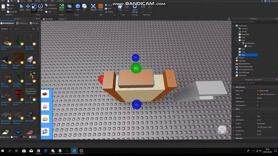Open the FILE menu
Screen dimensions: 278x156
pyautogui.click(x=3, y=1)
